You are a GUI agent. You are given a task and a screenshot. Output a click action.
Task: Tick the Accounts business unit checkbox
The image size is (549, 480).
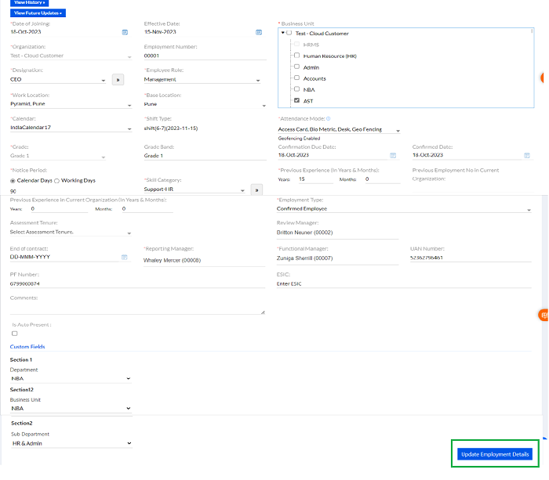click(x=297, y=78)
